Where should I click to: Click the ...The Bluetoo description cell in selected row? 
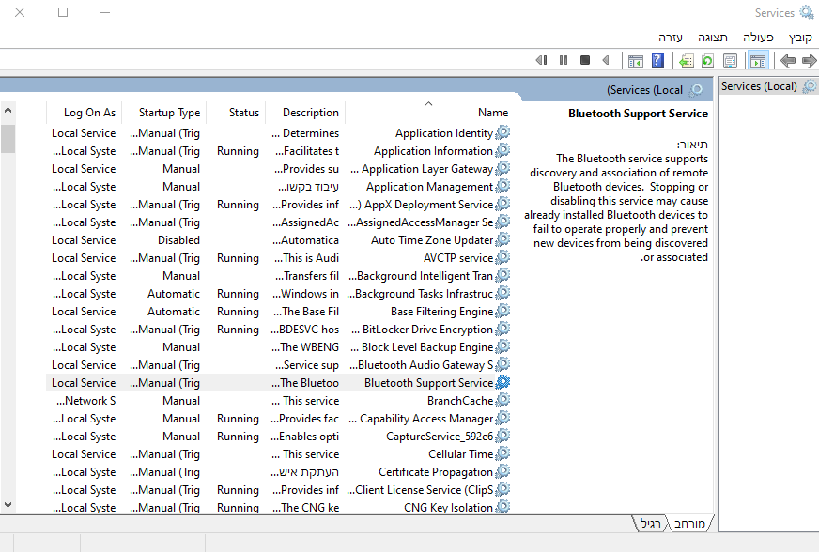tap(305, 383)
